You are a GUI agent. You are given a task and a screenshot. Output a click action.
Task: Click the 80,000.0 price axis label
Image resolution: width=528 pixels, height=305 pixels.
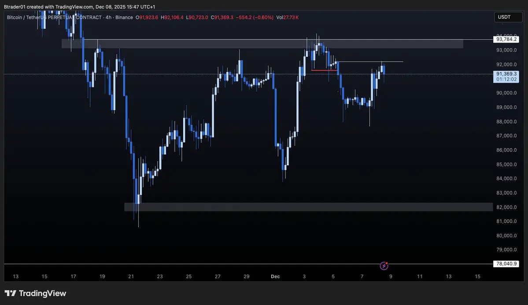point(506,236)
